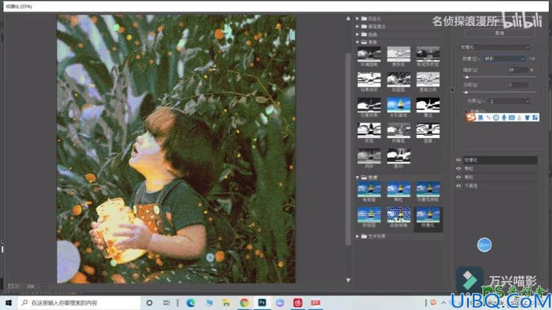
Task: Select the 绘图笔 filter thumbnail
Action: [x=398, y=79]
